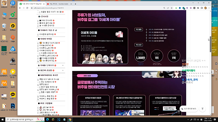Reload the Naver cafe page
Viewport: 218px width, 122px height.
point(27,8)
